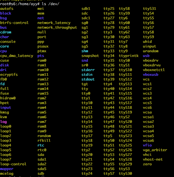This screenshot has width=174, height=177.
Task: Select the 'hidraw0' entry
Action: click(8, 98)
